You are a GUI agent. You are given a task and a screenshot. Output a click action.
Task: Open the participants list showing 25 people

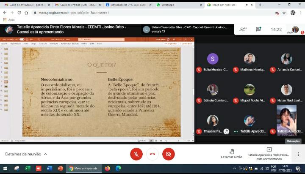[243, 29]
